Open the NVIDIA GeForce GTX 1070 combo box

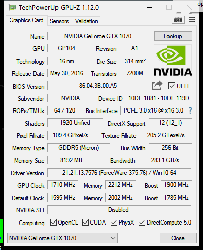pos(62,238)
